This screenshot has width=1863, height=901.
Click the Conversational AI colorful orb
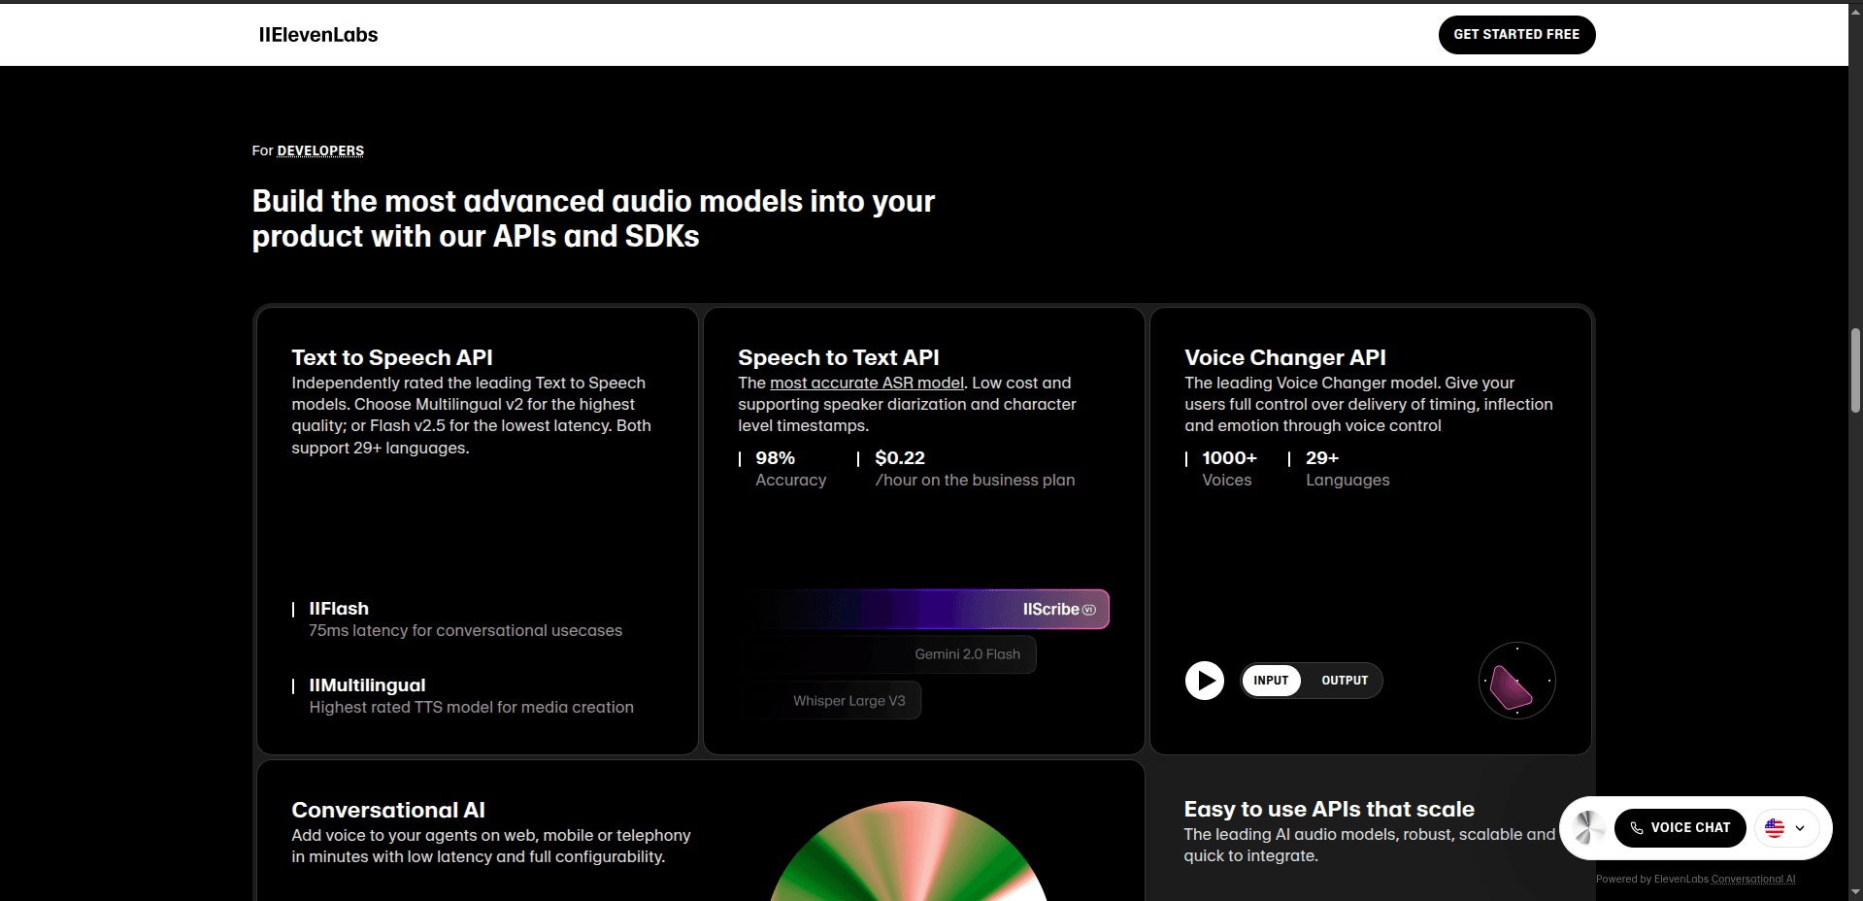tap(908, 852)
